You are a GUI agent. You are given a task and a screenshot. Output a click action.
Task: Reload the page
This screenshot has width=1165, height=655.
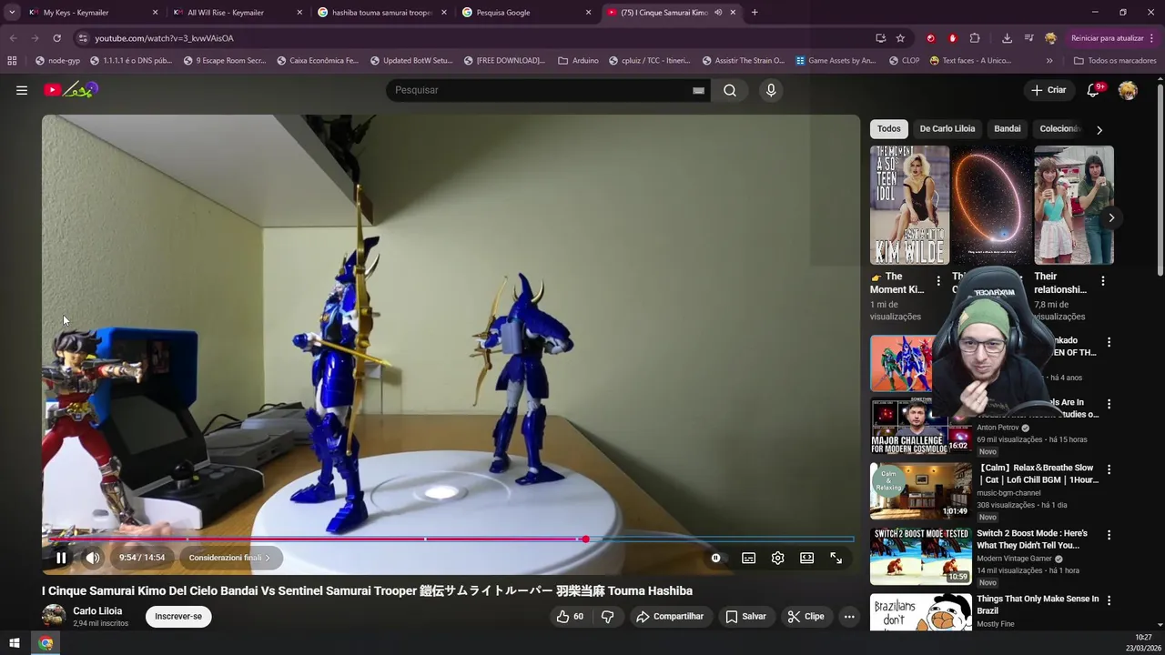coord(56,38)
